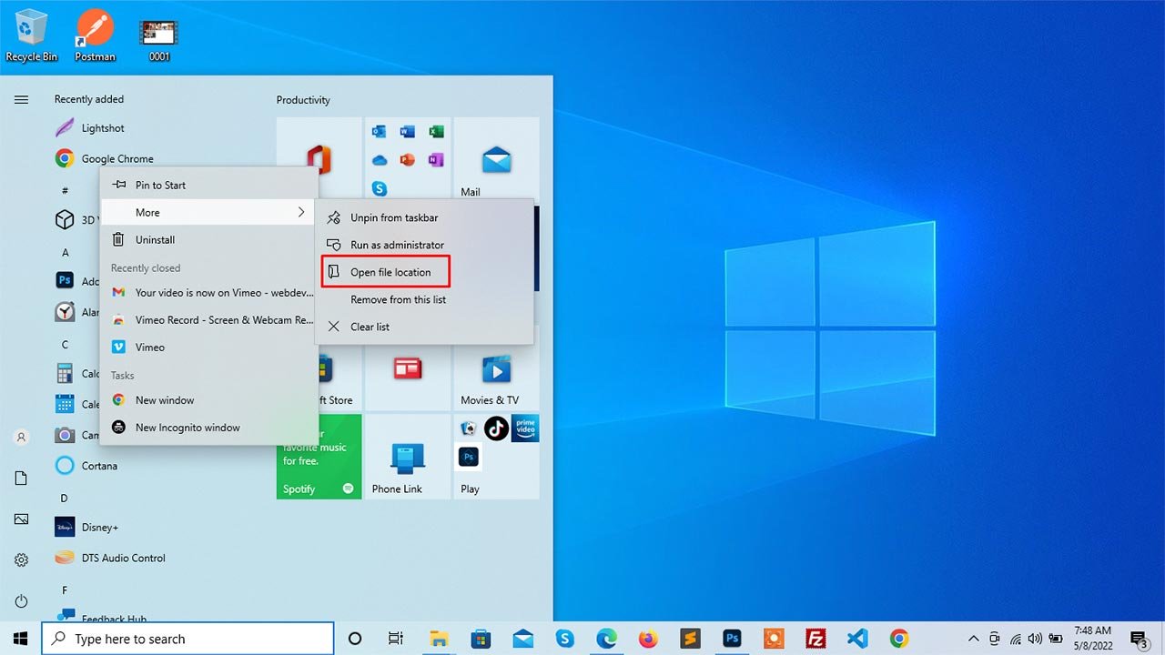Screen dimensions: 1165x655
Task: Open FileZilla from the taskbar
Action: coord(815,639)
